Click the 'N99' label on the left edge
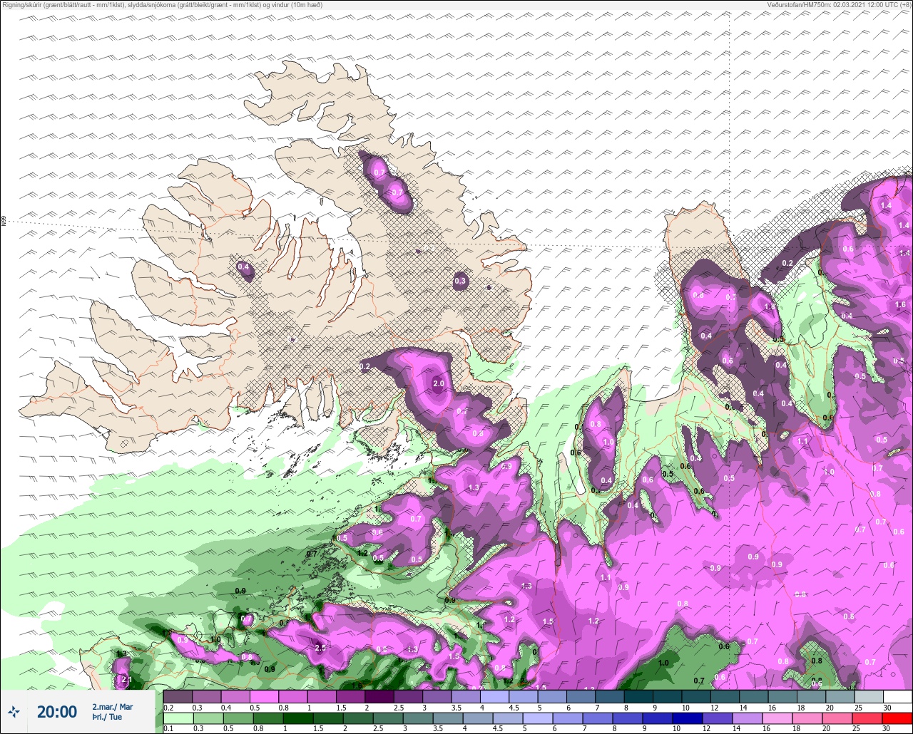Image resolution: width=913 pixels, height=734 pixels. 4,222
